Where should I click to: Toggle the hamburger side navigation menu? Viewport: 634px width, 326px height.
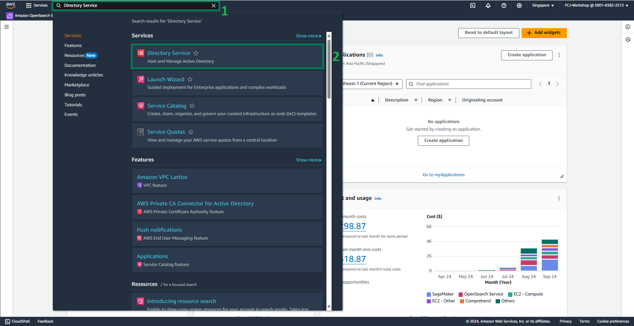click(7, 27)
